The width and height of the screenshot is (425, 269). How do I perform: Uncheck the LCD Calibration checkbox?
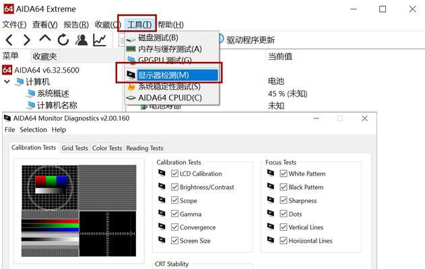(x=174, y=174)
